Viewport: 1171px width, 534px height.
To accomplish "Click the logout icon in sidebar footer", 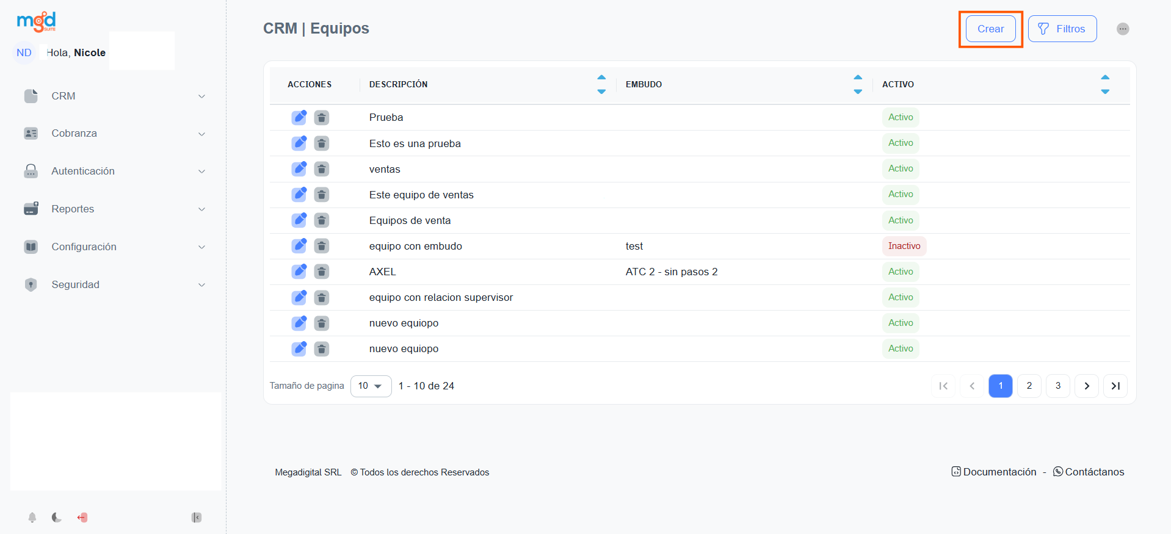I will point(82,518).
